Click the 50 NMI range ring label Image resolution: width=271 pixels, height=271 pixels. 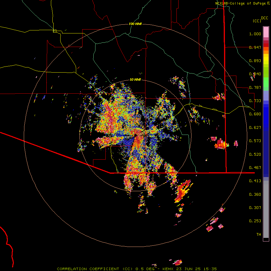135,79
